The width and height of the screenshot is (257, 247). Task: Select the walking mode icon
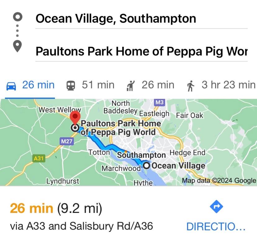(x=191, y=86)
